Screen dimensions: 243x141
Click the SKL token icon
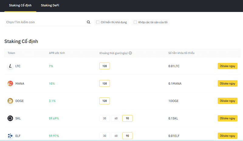click(10, 118)
